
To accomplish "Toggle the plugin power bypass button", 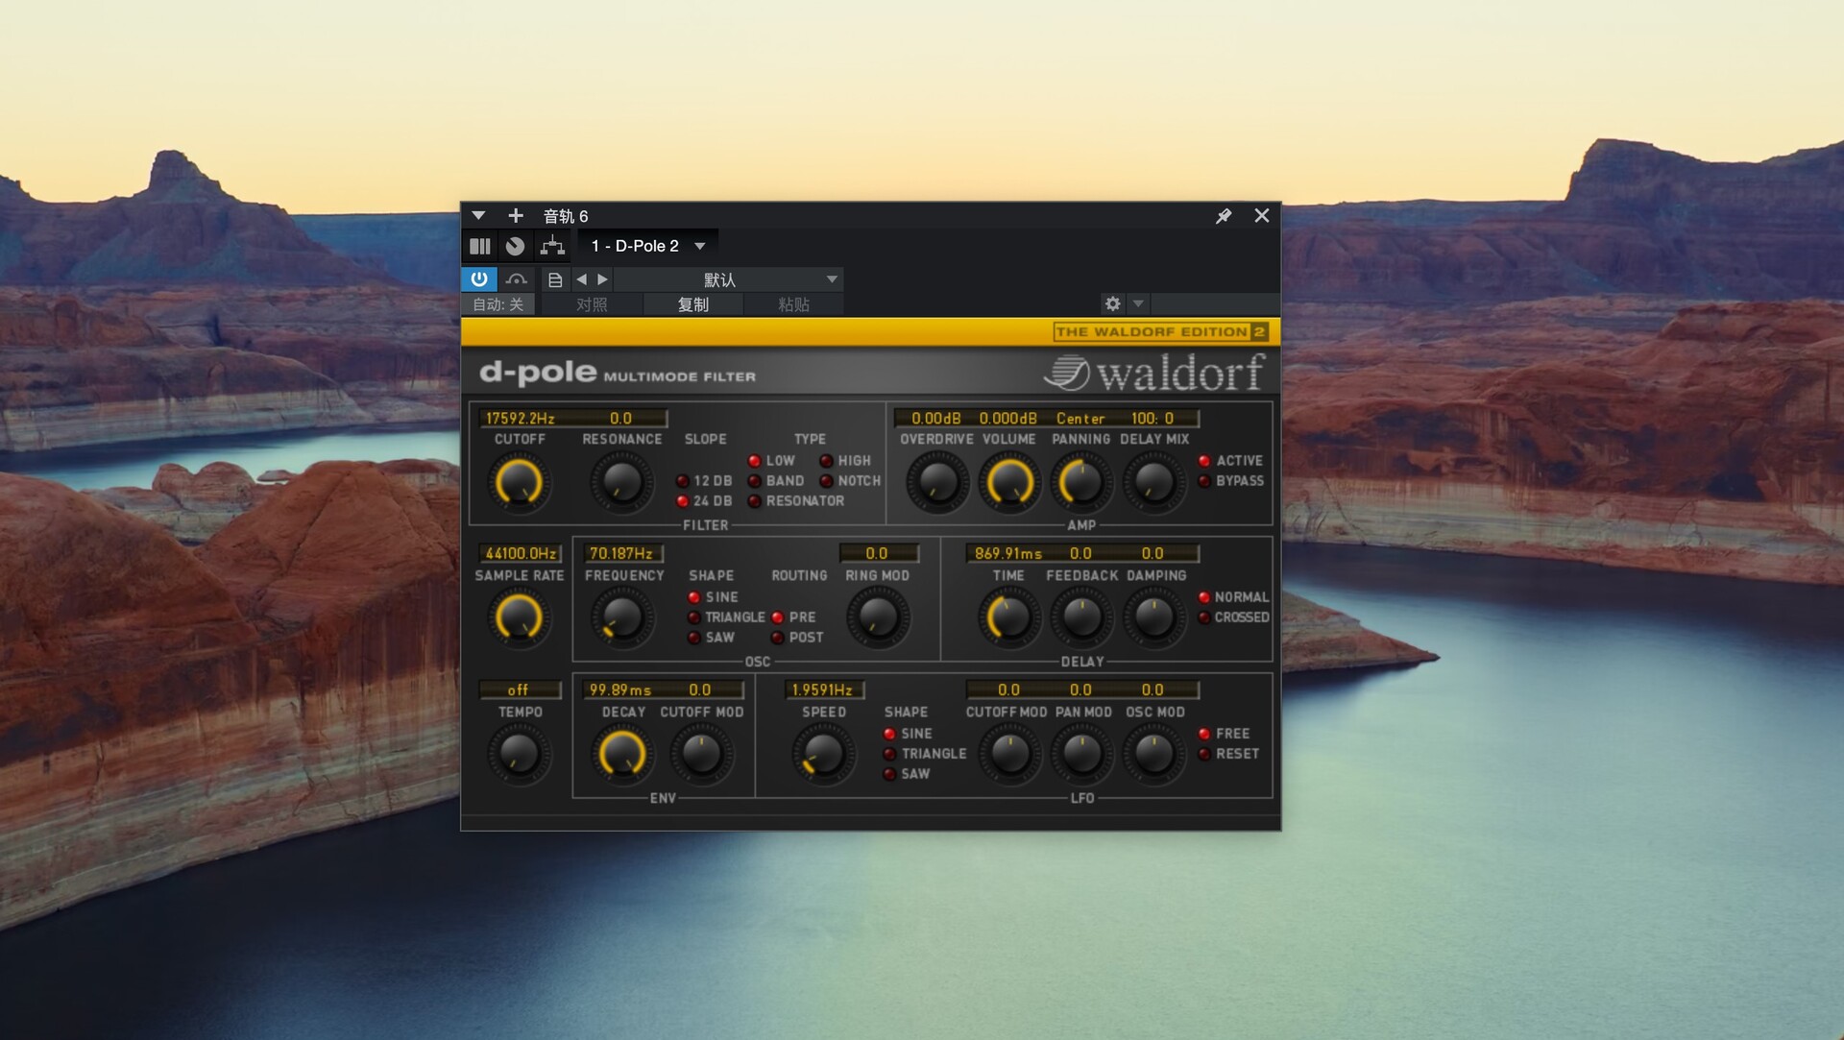I will [479, 279].
